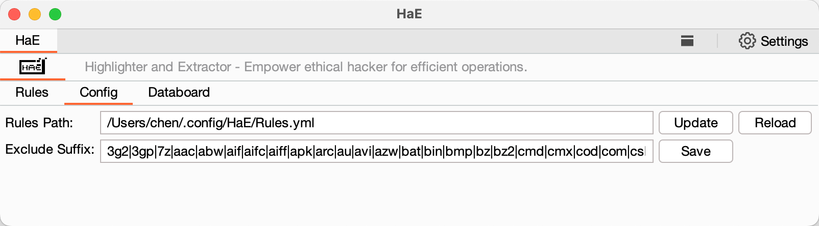Image resolution: width=819 pixels, height=226 pixels.
Task: Click the HaE pixel logo icon
Action: point(33,67)
